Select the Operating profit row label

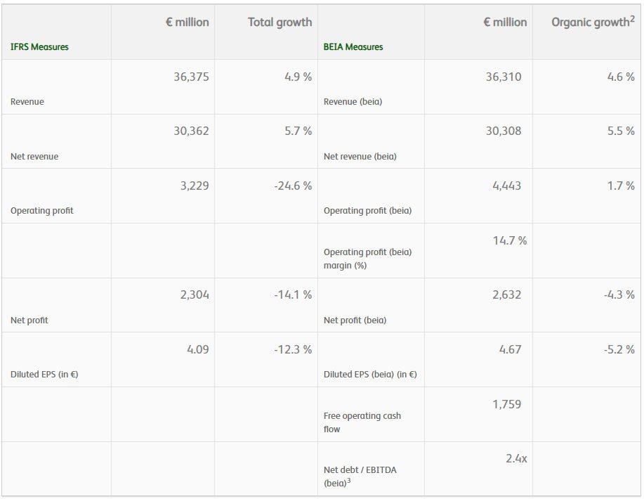click(42, 211)
